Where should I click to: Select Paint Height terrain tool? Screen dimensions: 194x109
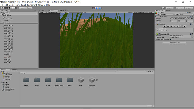168,26
